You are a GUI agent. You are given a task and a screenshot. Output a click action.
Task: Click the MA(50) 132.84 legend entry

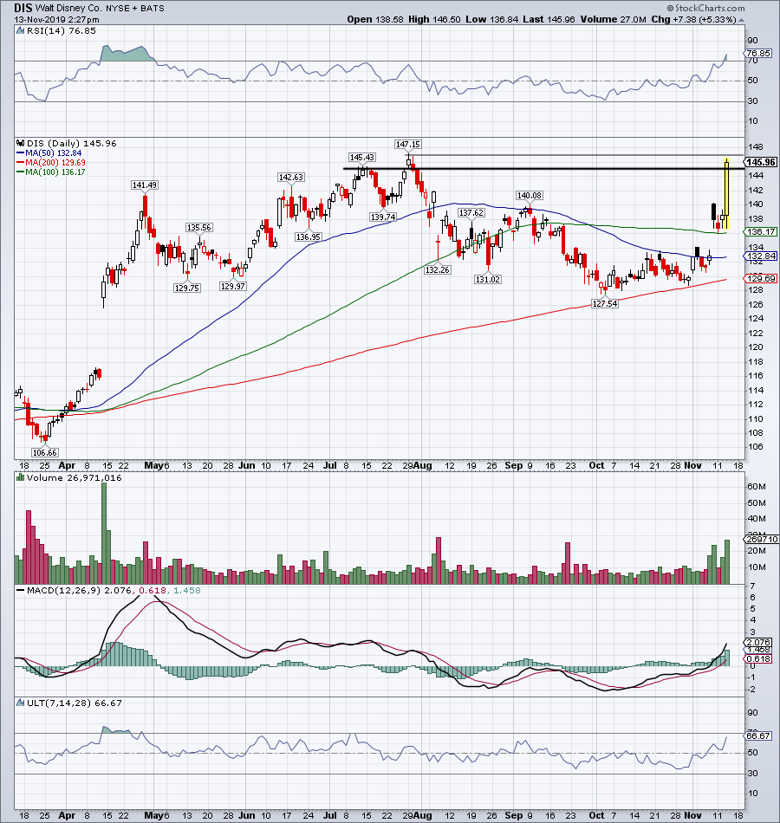(x=49, y=152)
